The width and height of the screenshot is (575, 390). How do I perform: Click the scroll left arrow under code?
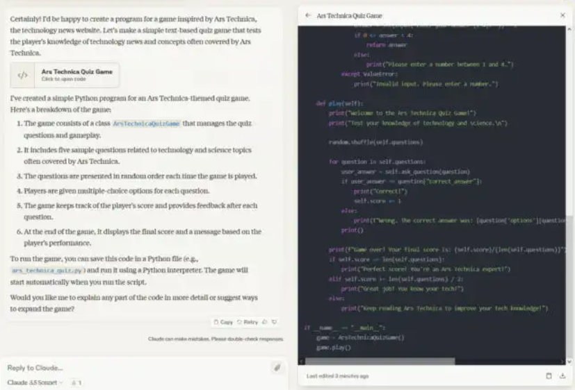pyautogui.click(x=302, y=362)
